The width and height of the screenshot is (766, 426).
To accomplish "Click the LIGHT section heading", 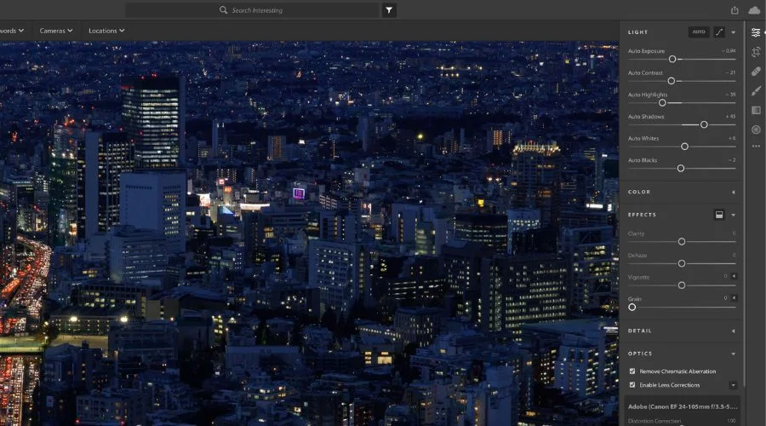I will pyautogui.click(x=637, y=32).
